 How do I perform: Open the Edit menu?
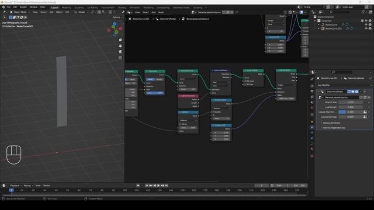coord(15,7)
